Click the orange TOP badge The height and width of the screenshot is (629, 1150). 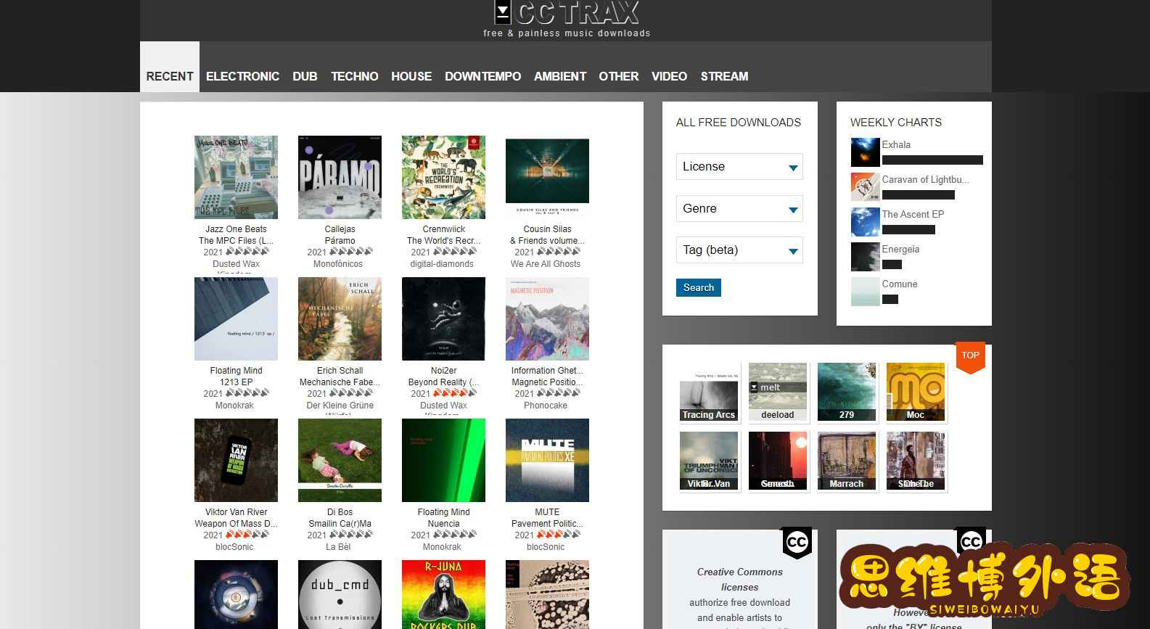pyautogui.click(x=970, y=356)
